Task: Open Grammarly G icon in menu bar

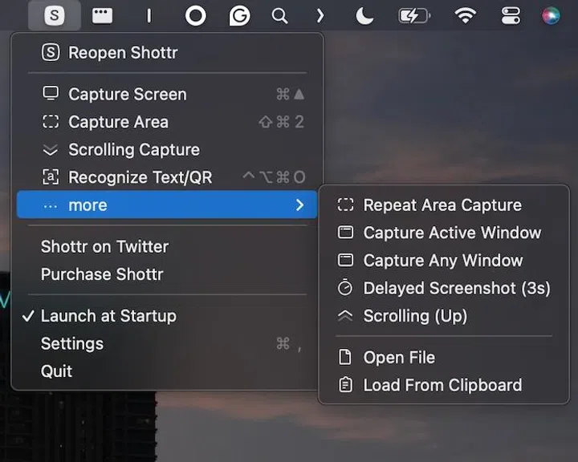Action: coord(239,16)
